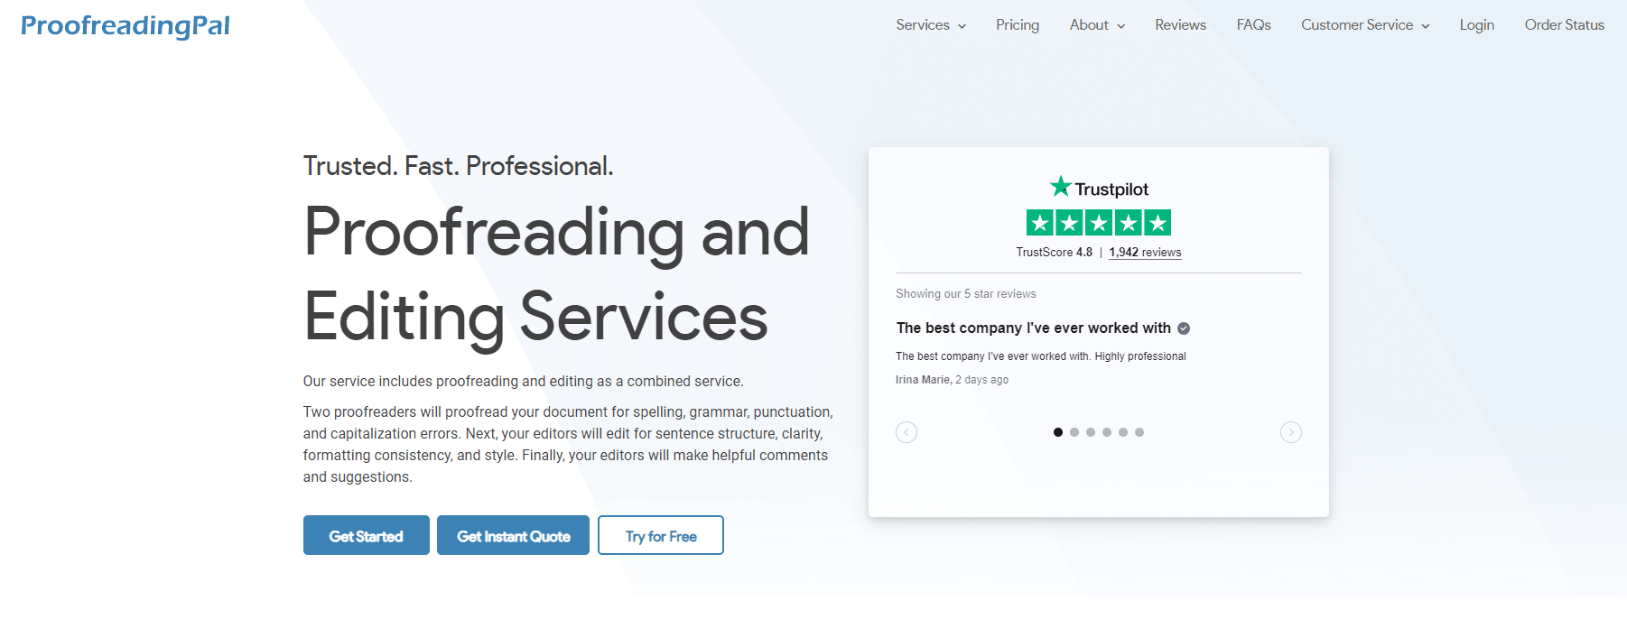
Task: Expand the About dropdown menu
Action: click(x=1097, y=25)
